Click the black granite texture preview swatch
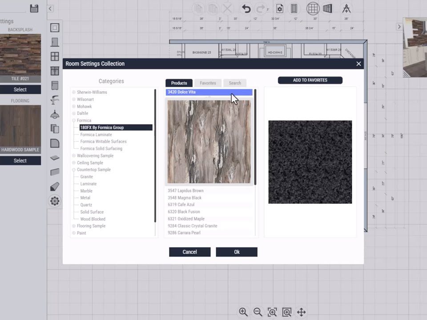The width and height of the screenshot is (427, 320). 310,162
